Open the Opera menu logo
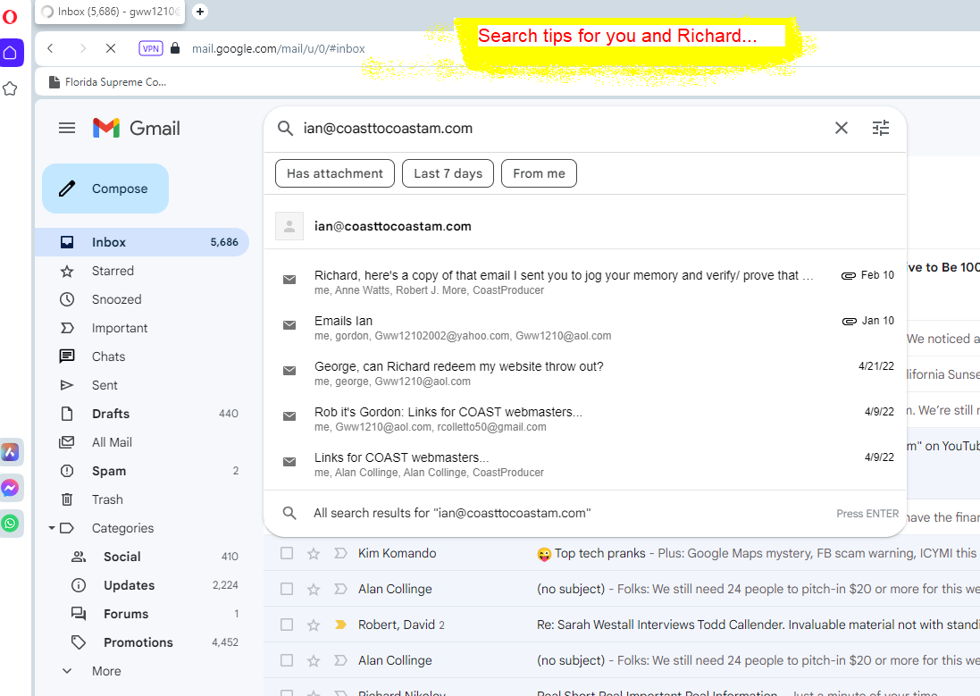The image size is (980, 696). [x=10, y=16]
